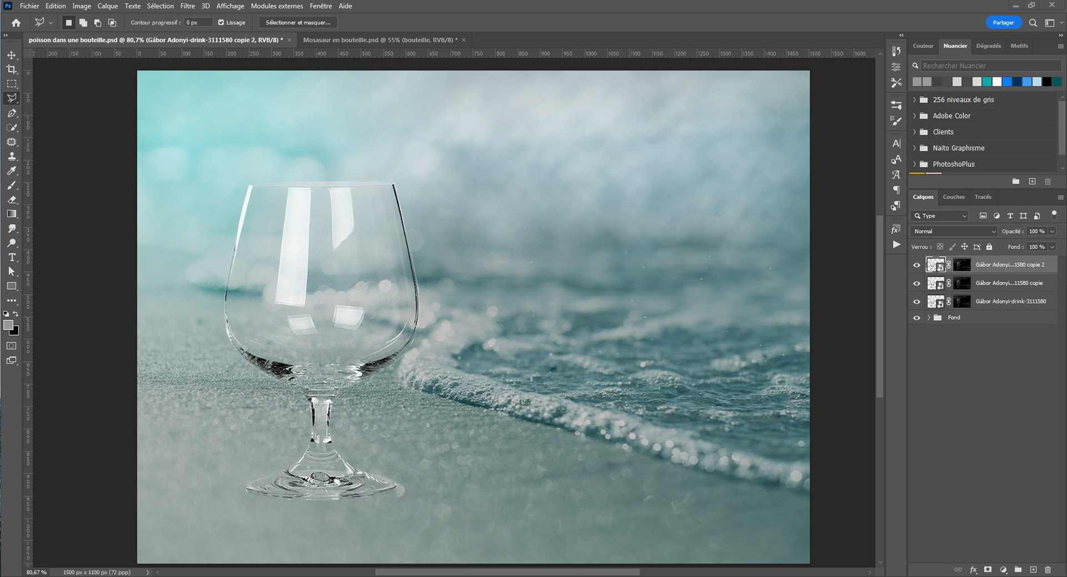The width and height of the screenshot is (1067, 577).
Task: Click the 'Sélectionner et masquer...' button
Action: tap(298, 23)
